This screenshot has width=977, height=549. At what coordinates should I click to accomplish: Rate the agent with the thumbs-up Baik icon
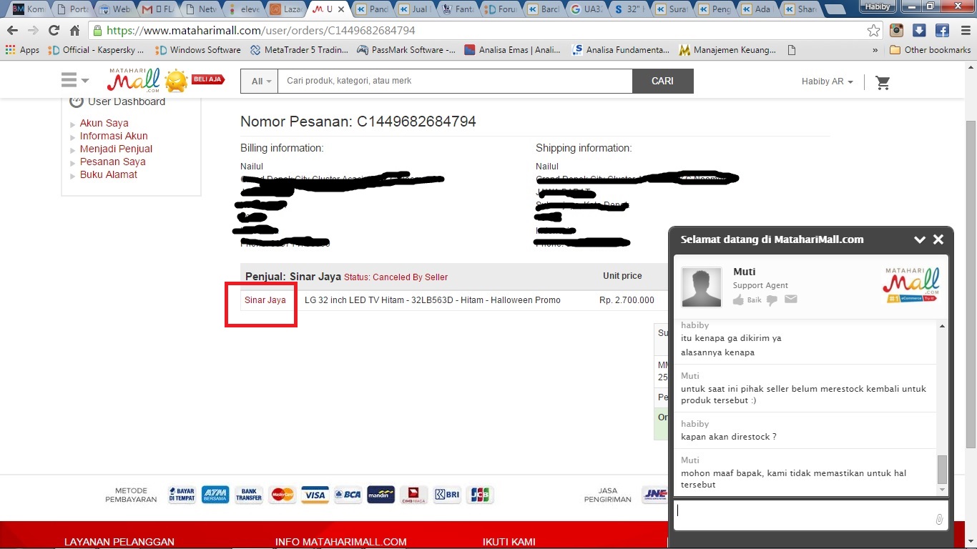pos(738,300)
